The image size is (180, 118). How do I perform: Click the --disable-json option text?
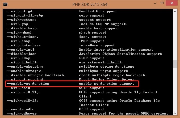coord(22,54)
